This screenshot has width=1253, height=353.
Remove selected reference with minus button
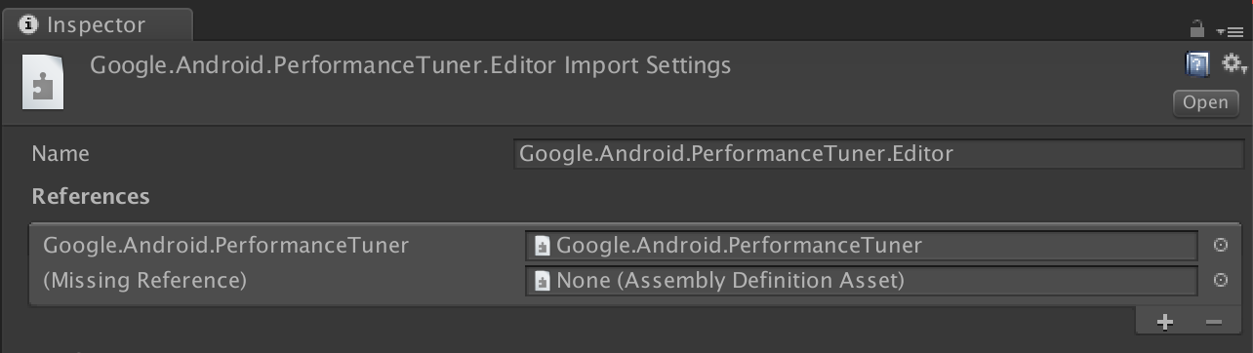(x=1213, y=322)
